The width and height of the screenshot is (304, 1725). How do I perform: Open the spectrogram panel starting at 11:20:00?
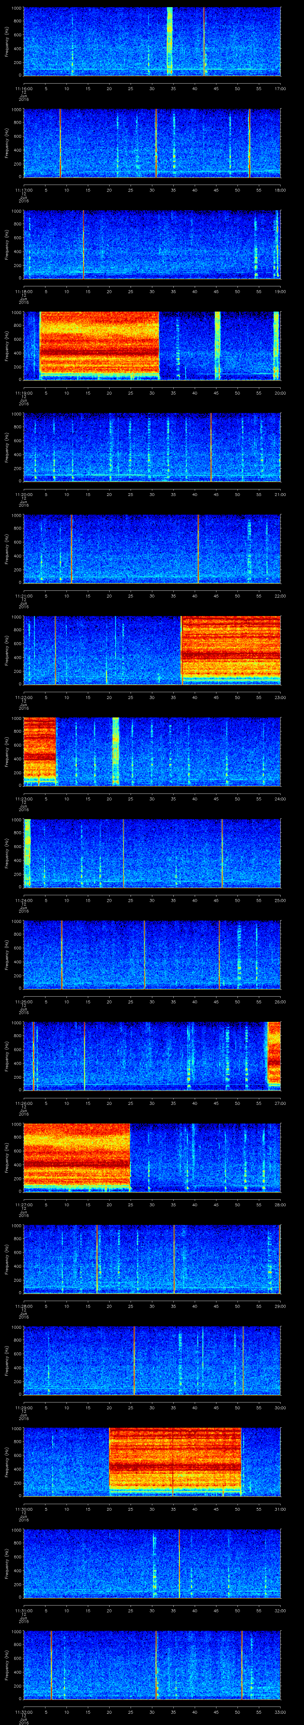click(152, 447)
